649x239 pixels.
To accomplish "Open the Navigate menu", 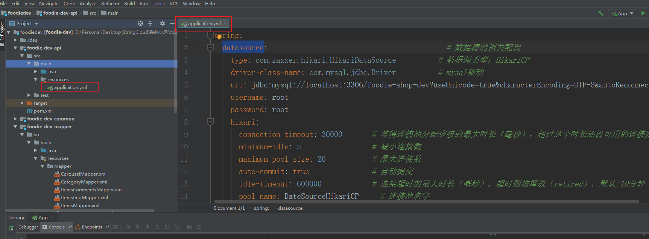I will point(49,3).
